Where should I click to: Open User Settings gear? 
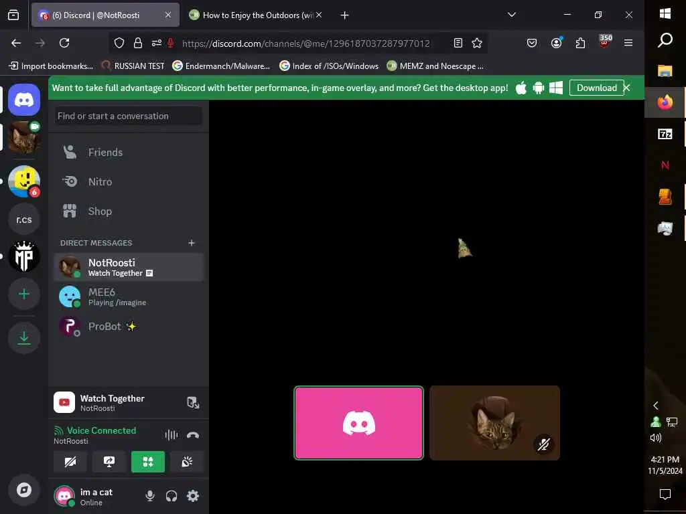pos(193,496)
